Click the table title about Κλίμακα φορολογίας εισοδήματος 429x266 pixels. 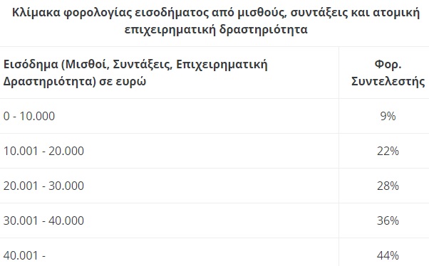point(216,21)
